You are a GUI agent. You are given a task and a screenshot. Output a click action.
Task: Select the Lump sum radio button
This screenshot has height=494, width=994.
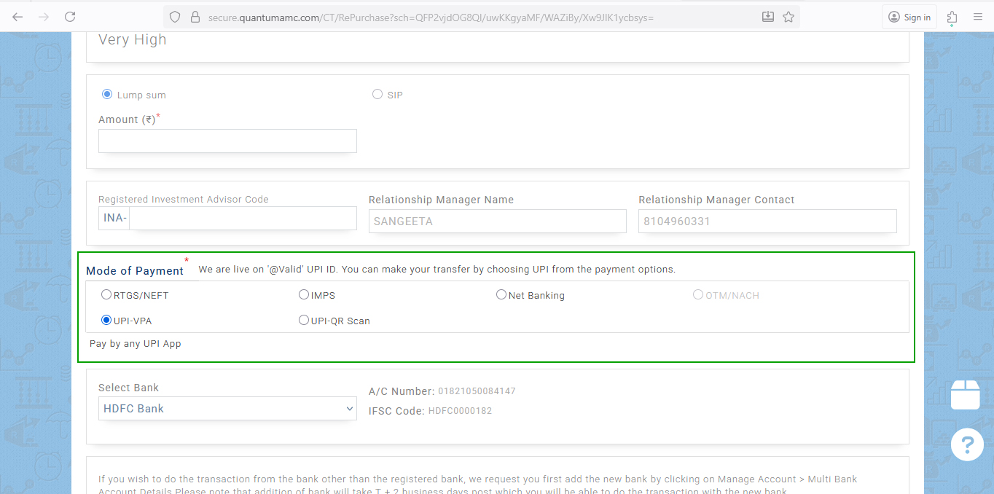107,94
